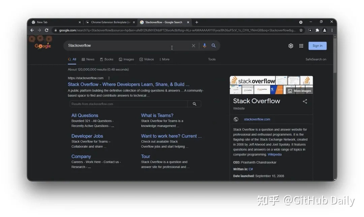Select the Videos results tab
Viewport: 364px width, 217px height.
point(147,59)
